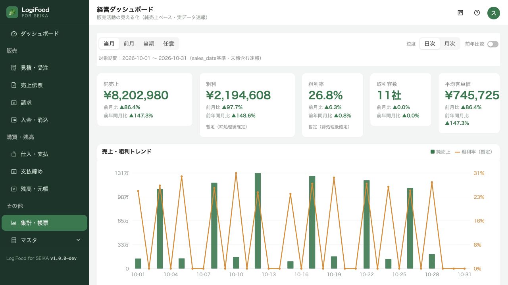Click the 売上伝票 file icon
The width and height of the screenshot is (508, 285).
[14, 85]
